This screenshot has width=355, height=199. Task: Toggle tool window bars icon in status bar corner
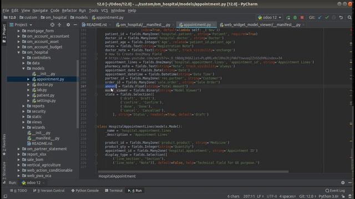(x=5, y=197)
